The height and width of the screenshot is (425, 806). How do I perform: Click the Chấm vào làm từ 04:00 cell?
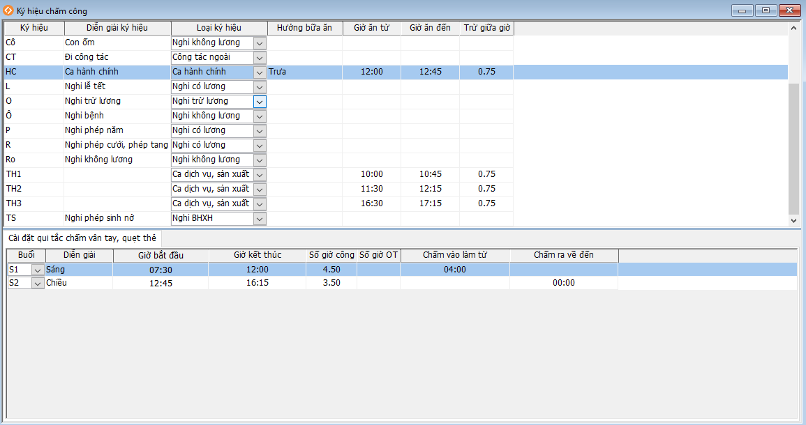(454, 270)
